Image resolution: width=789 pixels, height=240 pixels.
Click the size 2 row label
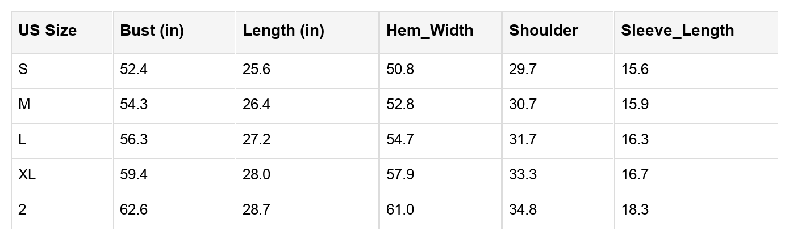click(22, 210)
